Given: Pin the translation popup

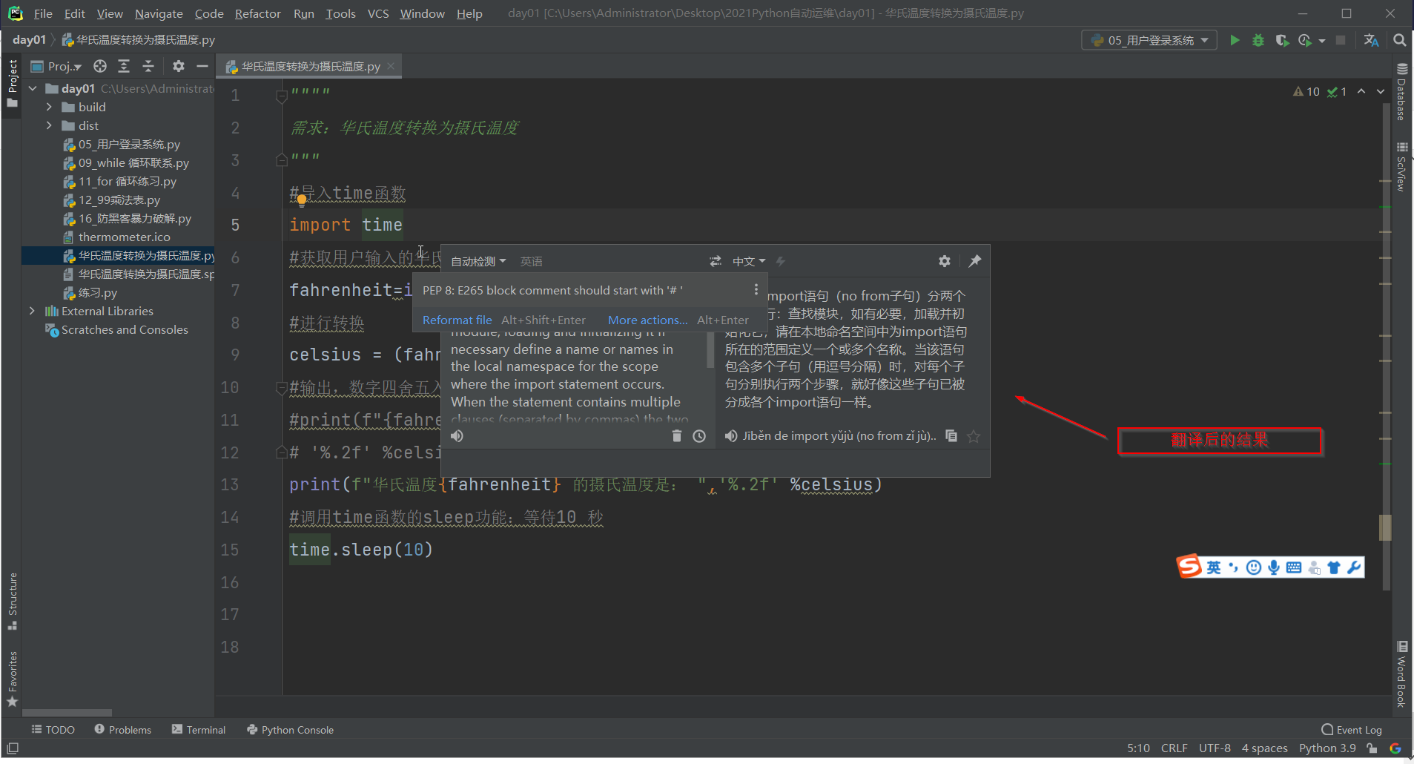Looking at the screenshot, I should 975,261.
